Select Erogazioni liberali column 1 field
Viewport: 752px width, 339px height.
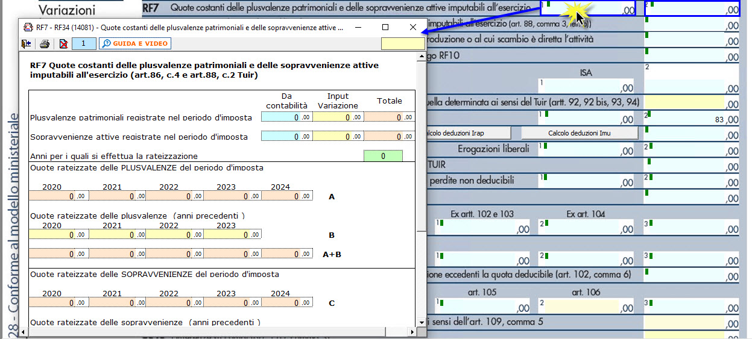(x=588, y=150)
